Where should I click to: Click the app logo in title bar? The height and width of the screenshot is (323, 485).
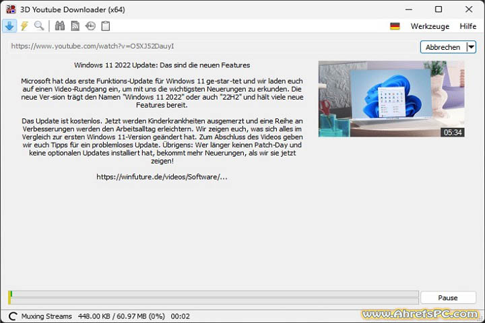11,9
